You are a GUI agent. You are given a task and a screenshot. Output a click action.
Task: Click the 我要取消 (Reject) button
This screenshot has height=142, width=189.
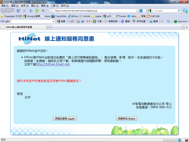click(x=127, y=119)
